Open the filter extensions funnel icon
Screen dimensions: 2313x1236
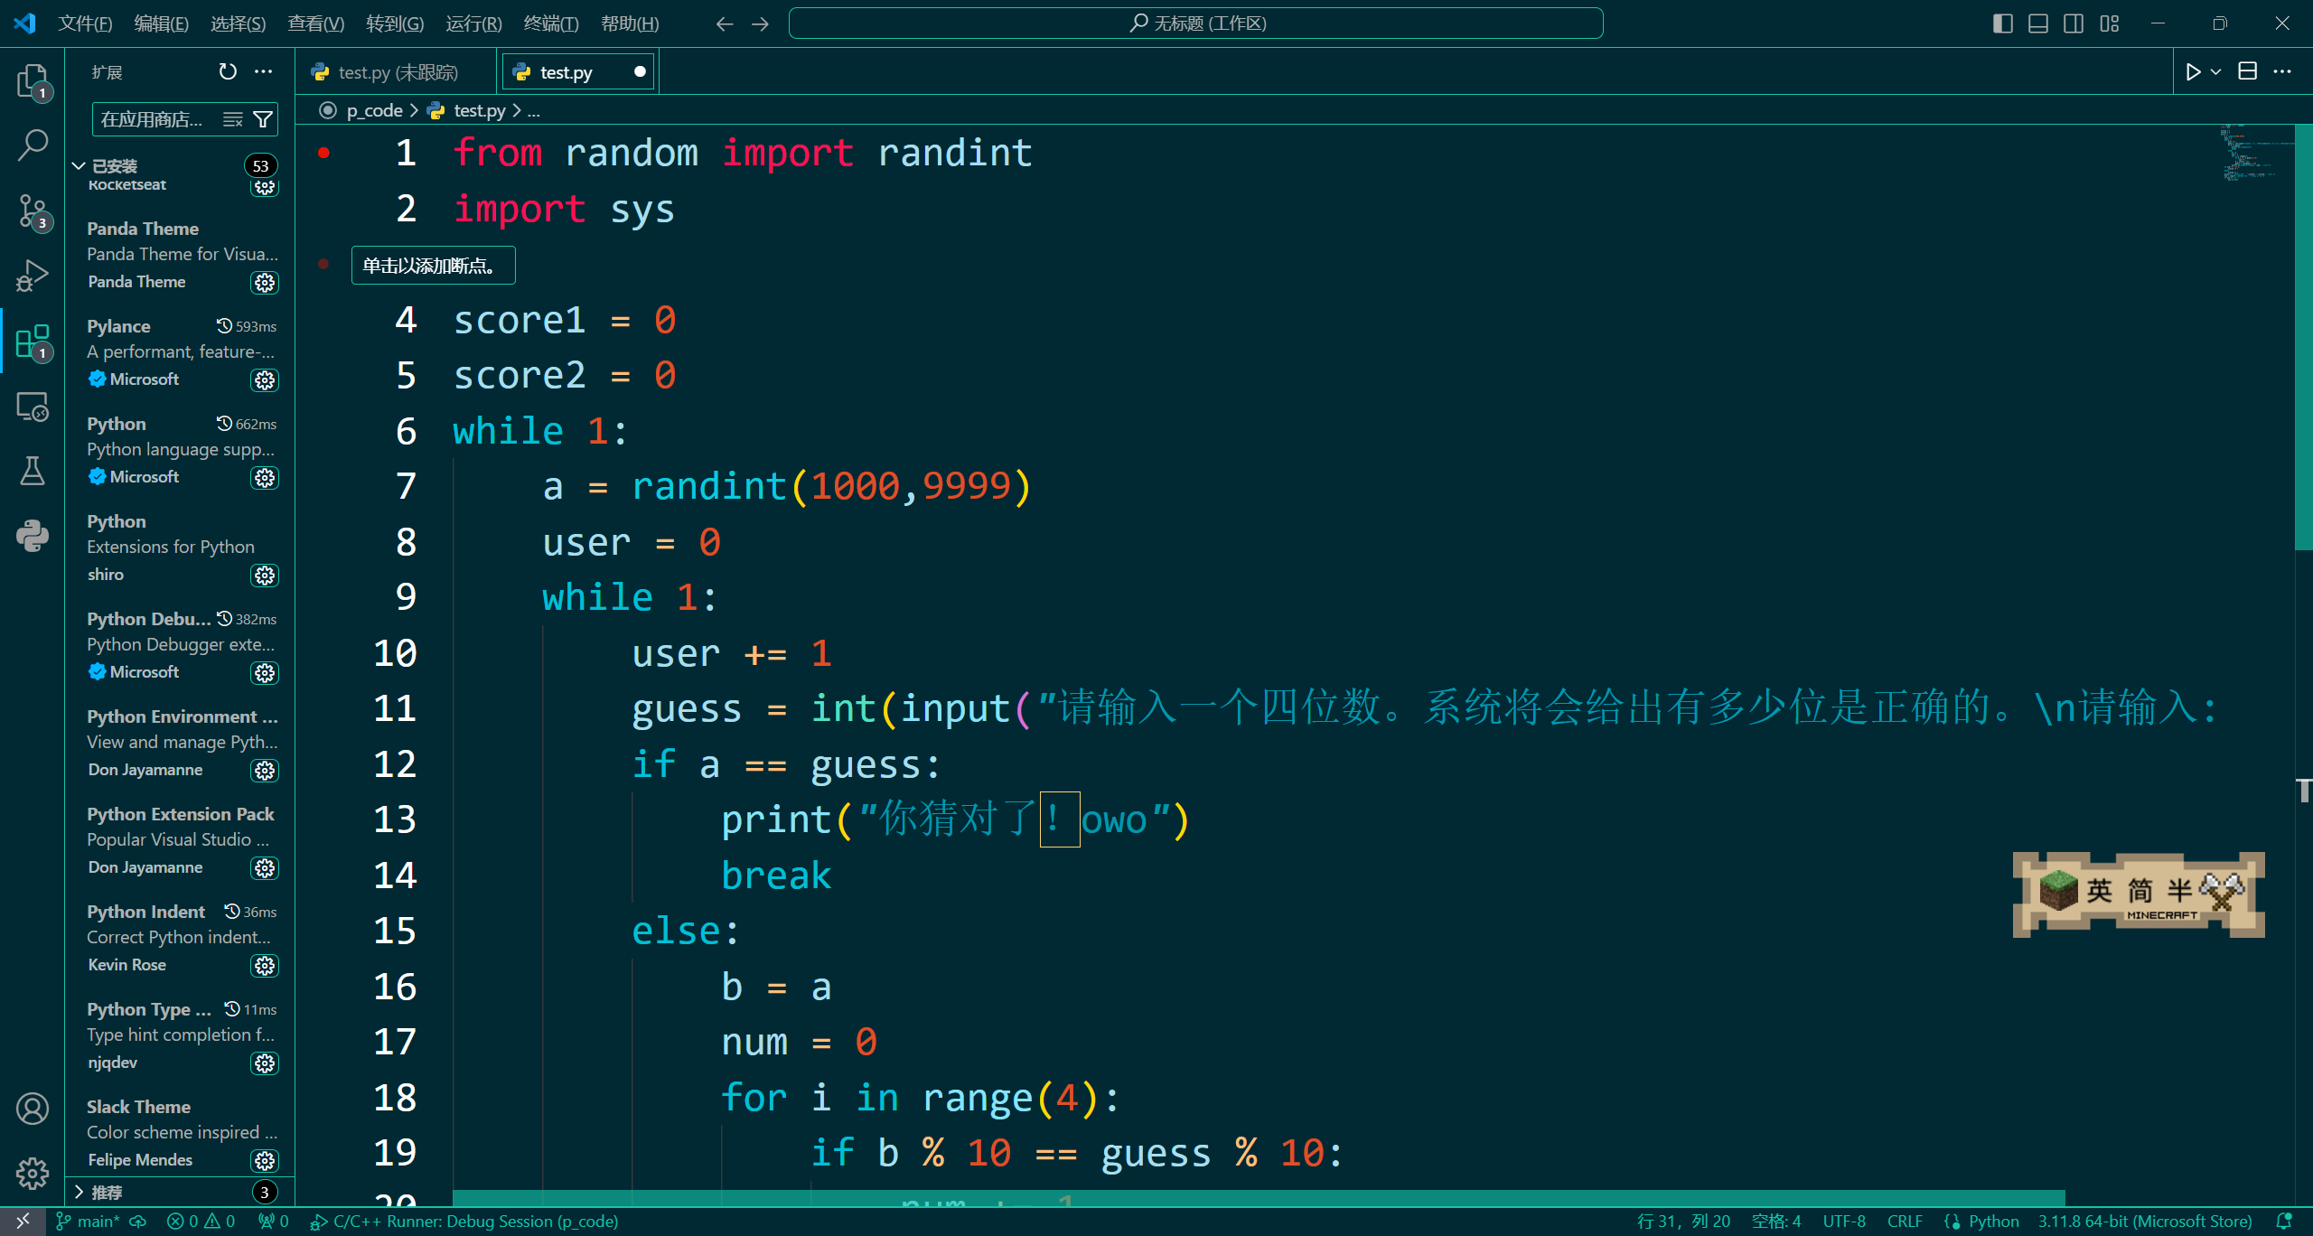[263, 119]
